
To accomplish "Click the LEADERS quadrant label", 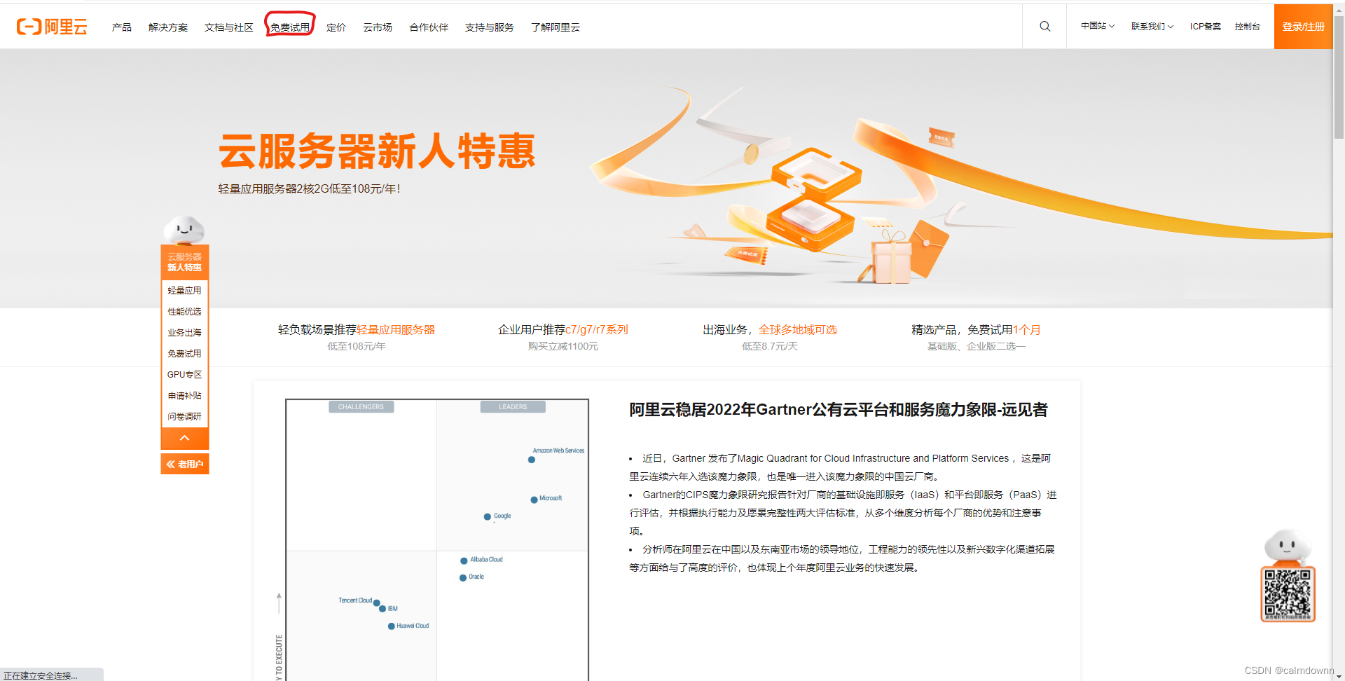I will tap(513, 406).
